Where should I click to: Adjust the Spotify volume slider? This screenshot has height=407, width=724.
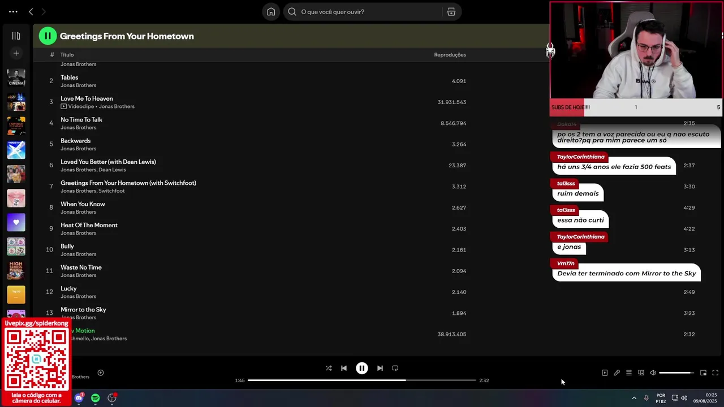click(676, 373)
